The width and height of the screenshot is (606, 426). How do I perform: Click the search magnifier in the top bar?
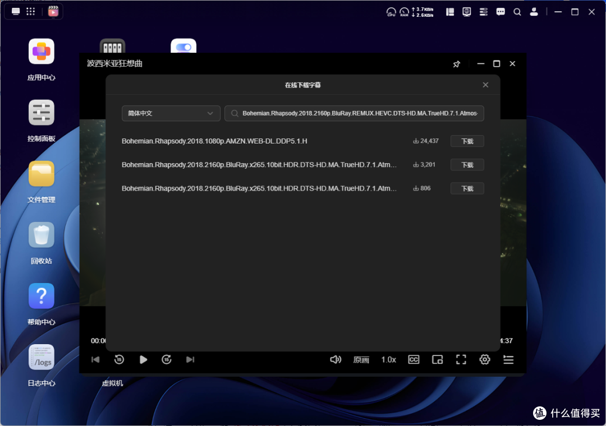pos(517,12)
